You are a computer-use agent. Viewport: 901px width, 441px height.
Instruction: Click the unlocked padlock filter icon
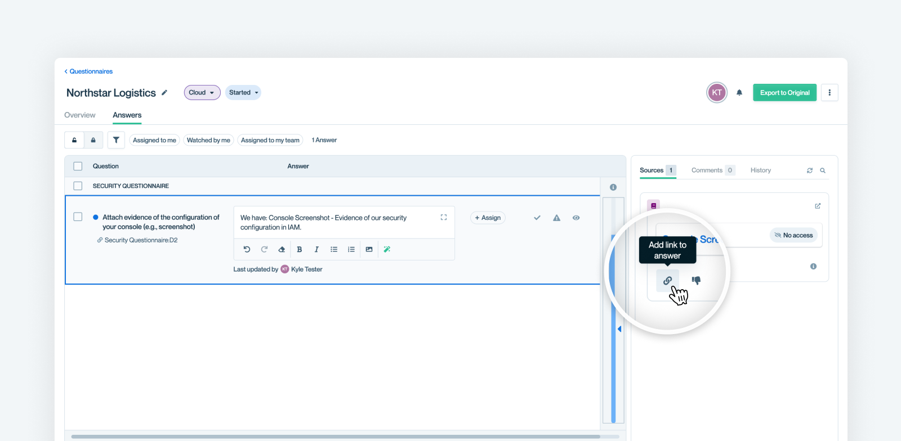(x=74, y=140)
